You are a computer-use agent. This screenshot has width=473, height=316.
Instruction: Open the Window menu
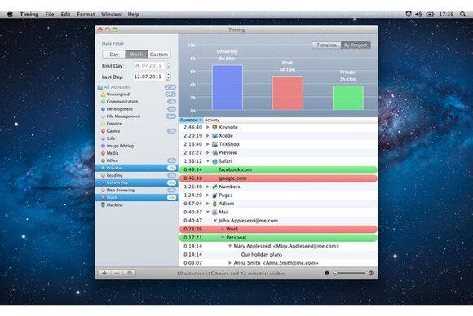(111, 14)
